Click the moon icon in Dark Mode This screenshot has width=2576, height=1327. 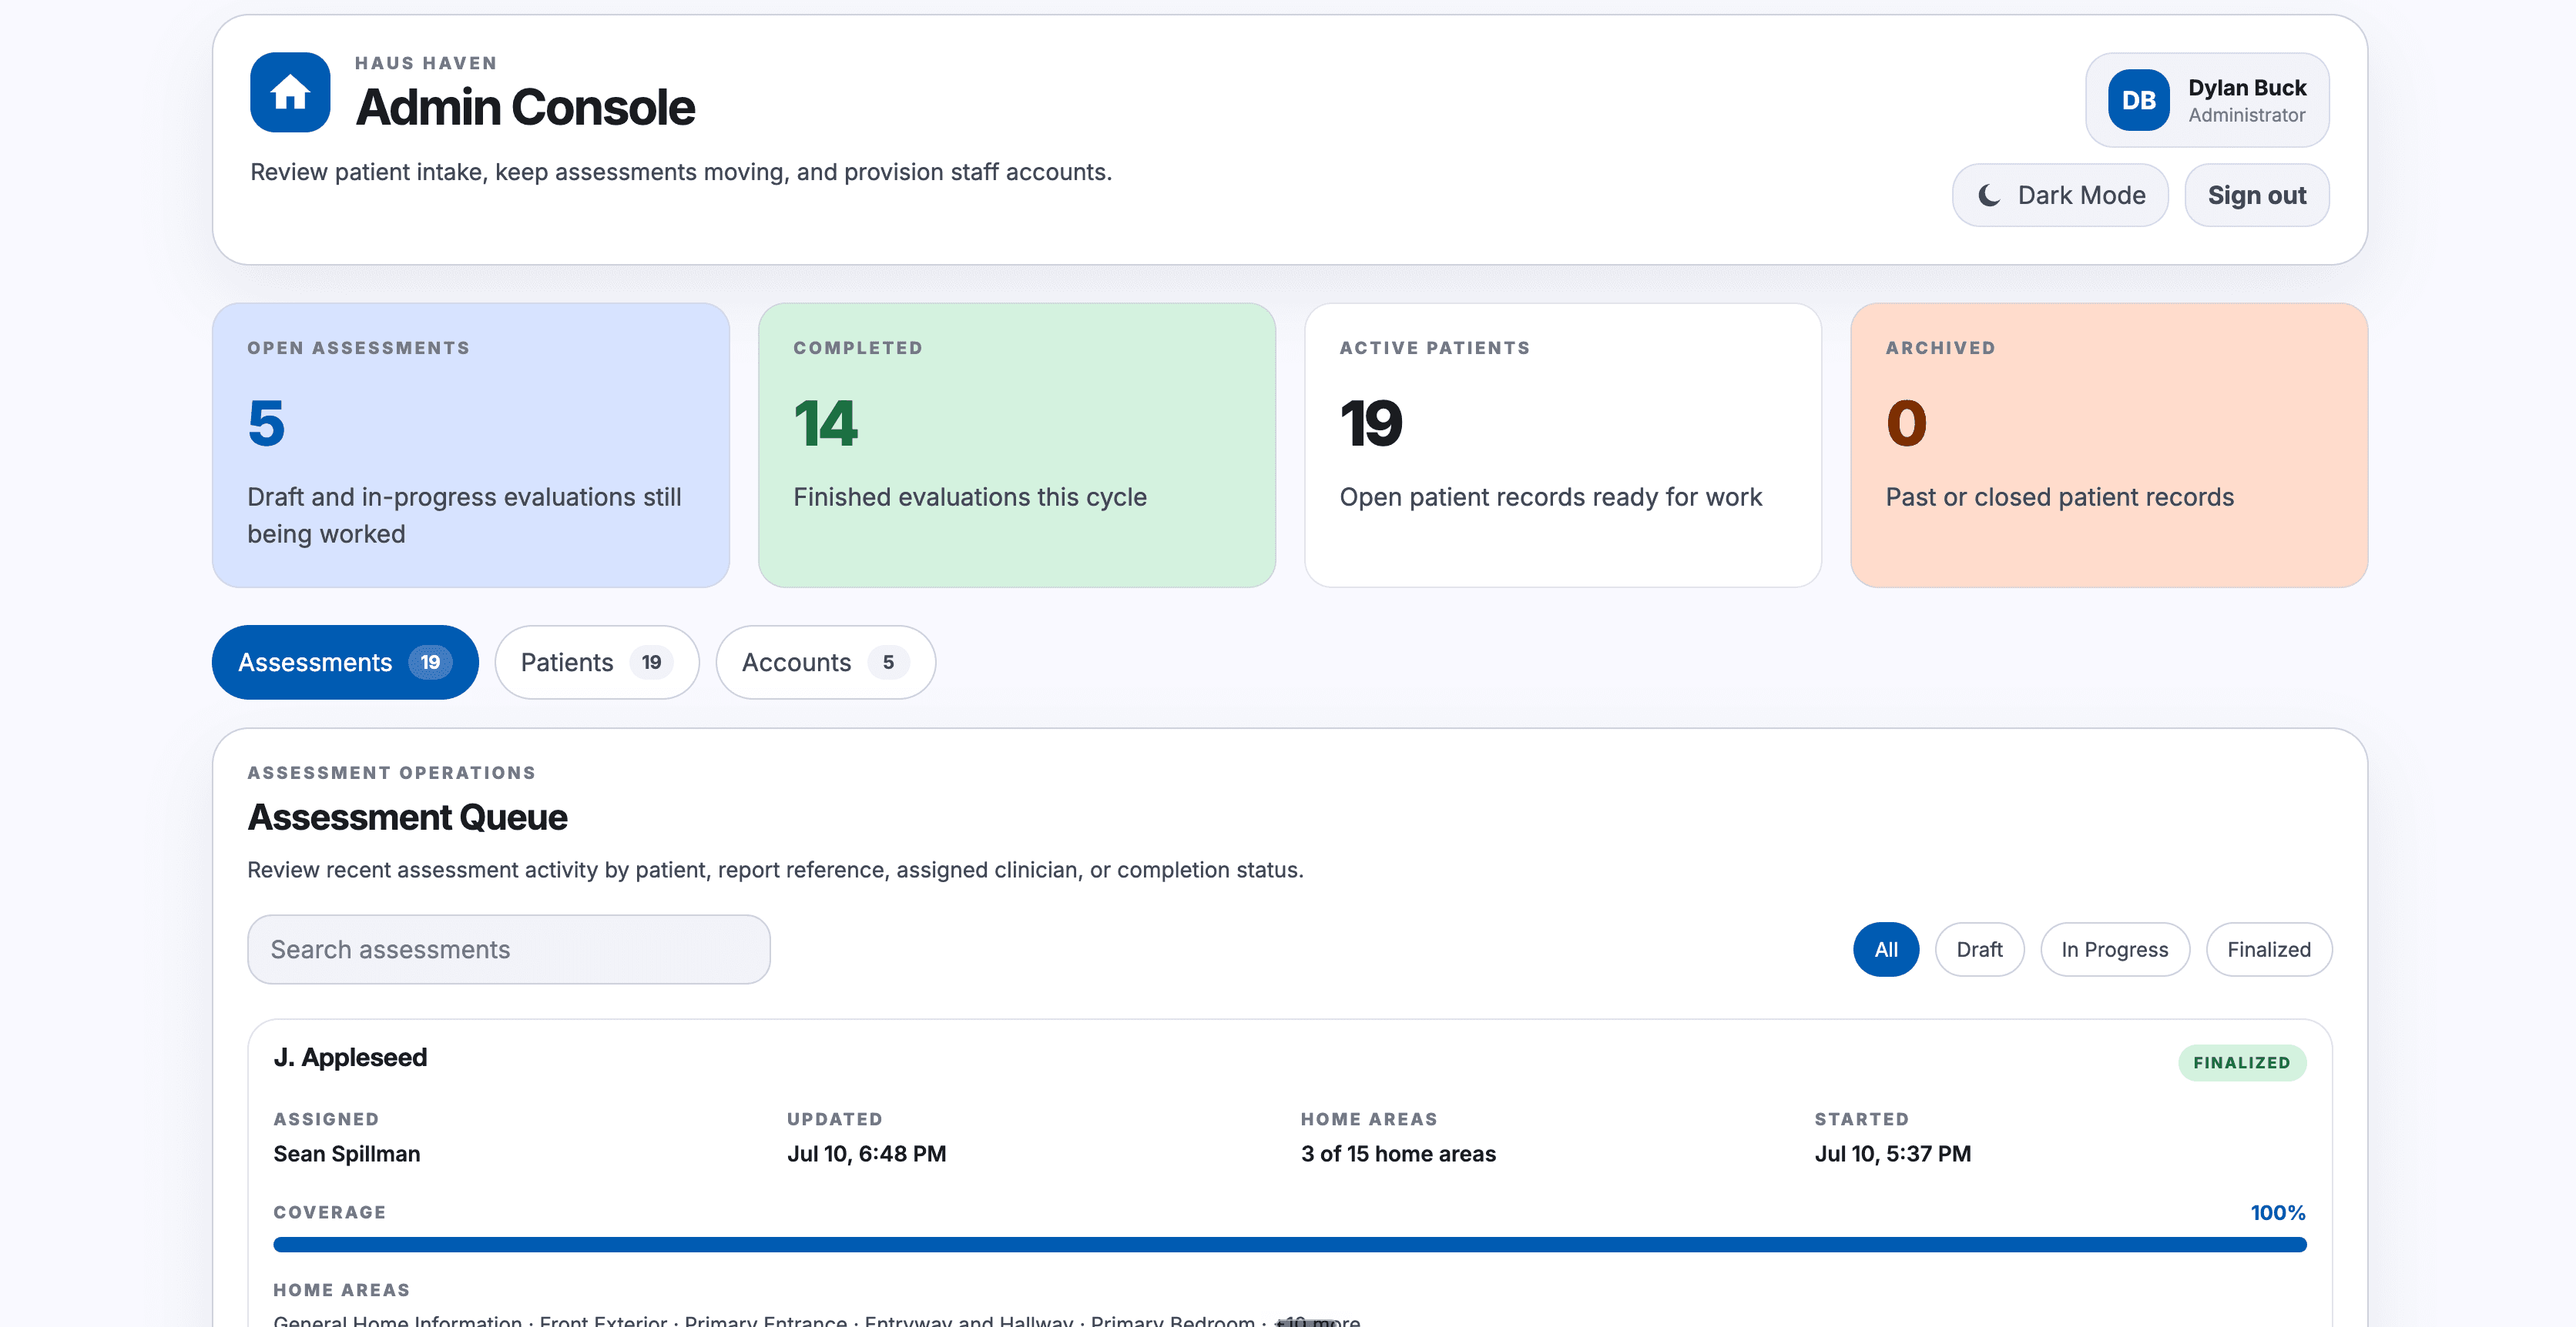(1989, 195)
